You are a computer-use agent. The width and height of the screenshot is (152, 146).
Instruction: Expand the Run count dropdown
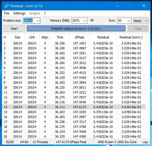pyautogui.click(x=129, y=21)
